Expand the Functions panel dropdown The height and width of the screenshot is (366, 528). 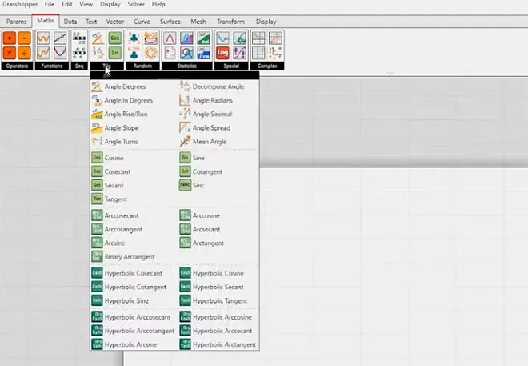click(x=52, y=66)
